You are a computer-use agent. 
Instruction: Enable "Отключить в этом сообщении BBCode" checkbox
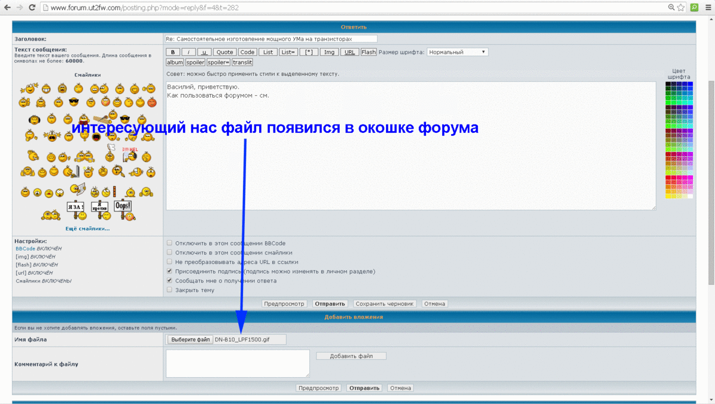coord(170,243)
